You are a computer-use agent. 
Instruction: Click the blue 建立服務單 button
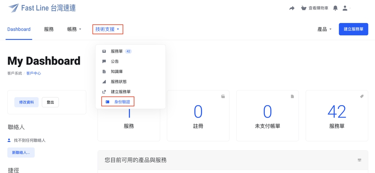coord(353,29)
